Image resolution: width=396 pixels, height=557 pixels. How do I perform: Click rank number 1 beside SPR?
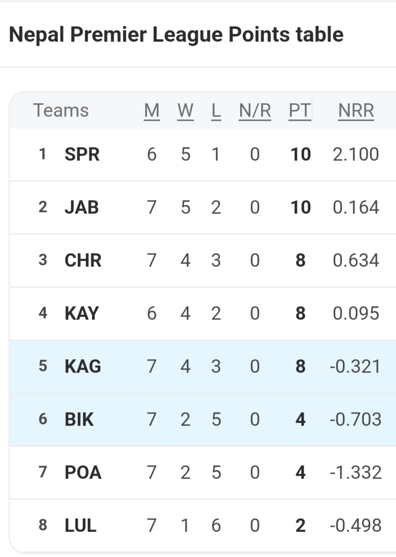coord(43,154)
